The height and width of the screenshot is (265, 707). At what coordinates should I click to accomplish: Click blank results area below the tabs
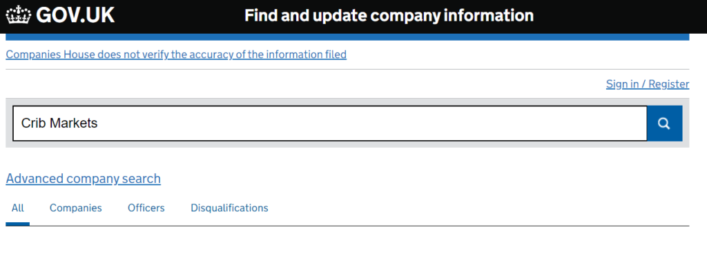click(347, 246)
